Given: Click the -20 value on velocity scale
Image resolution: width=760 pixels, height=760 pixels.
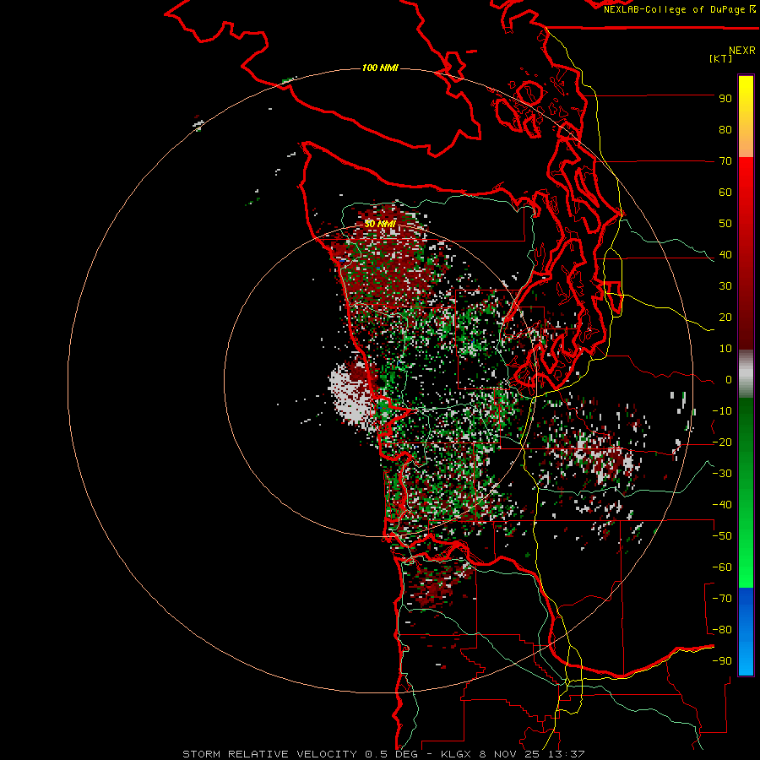Looking at the screenshot, I should tap(722, 442).
